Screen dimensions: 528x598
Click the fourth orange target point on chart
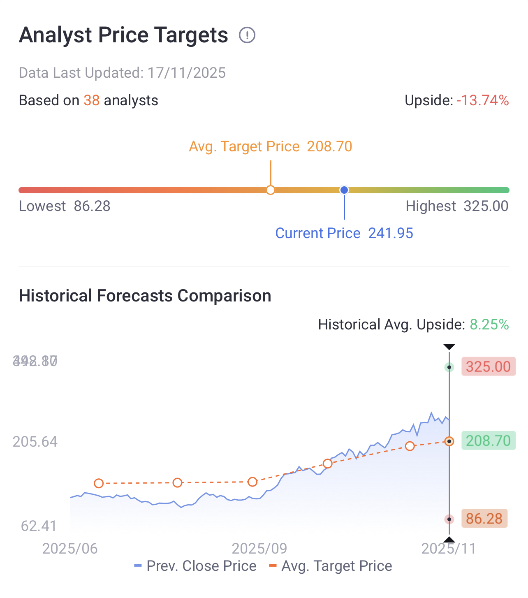[327, 464]
